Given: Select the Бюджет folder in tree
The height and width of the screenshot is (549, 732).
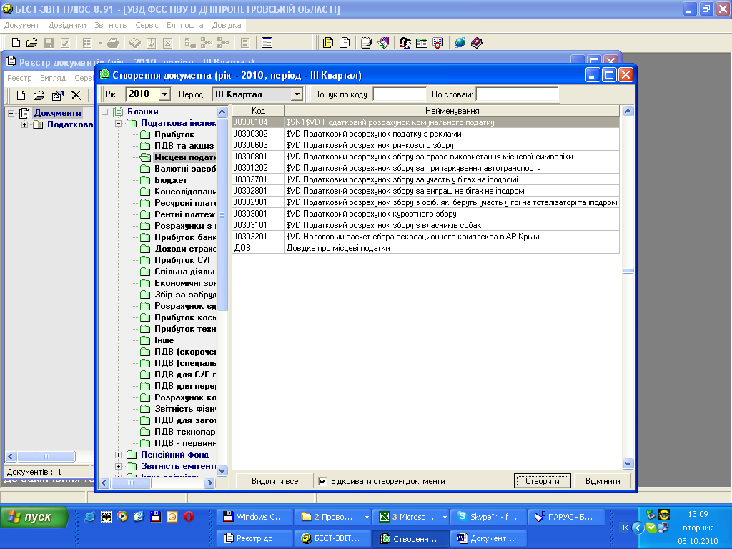Looking at the screenshot, I should pyautogui.click(x=170, y=180).
